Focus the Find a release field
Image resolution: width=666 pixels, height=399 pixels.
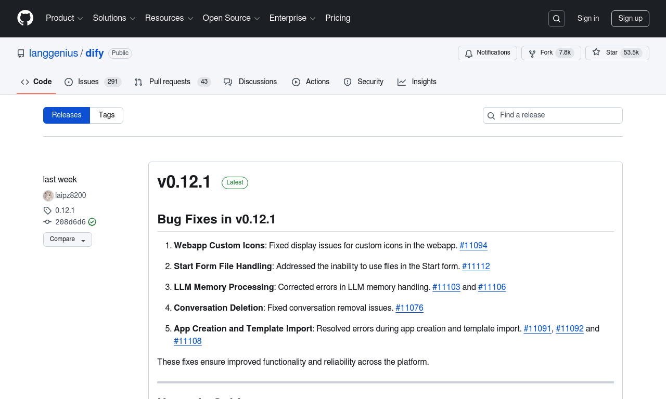pos(553,115)
